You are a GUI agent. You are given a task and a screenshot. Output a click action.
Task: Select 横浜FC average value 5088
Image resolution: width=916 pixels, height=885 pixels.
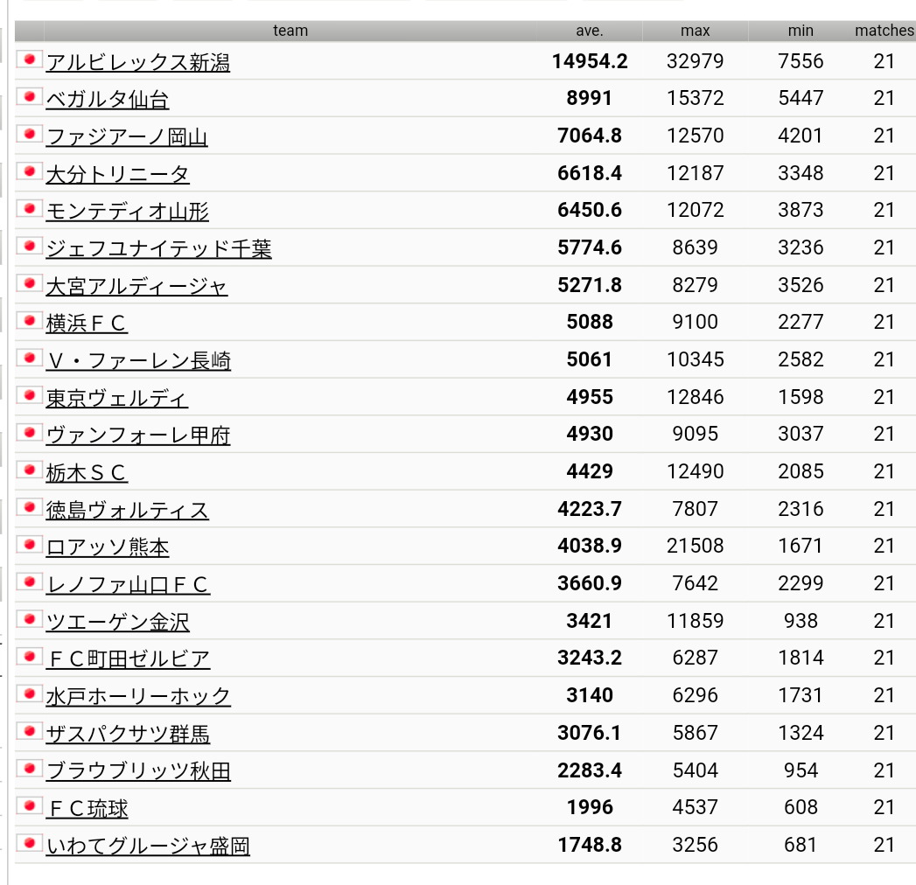(x=590, y=322)
